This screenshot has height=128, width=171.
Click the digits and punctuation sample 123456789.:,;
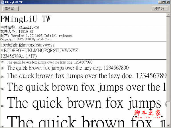[x=19, y=56]
